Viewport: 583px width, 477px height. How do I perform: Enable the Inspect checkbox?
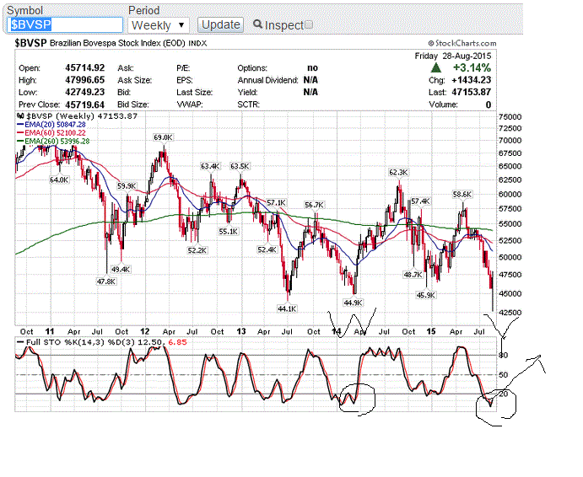(308, 25)
